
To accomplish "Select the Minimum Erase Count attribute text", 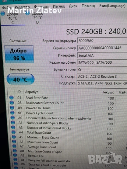I will click(x=43, y=142).
